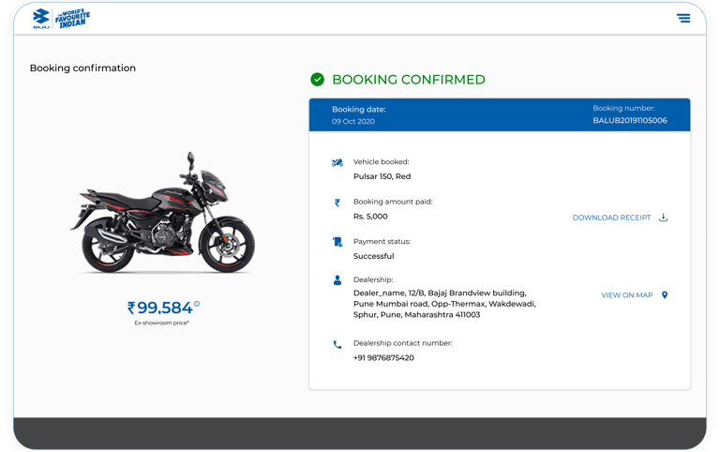Click the ₹99,584 price text

pyautogui.click(x=159, y=308)
